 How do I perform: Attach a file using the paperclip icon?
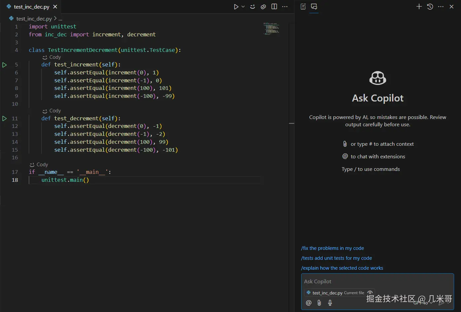319,303
